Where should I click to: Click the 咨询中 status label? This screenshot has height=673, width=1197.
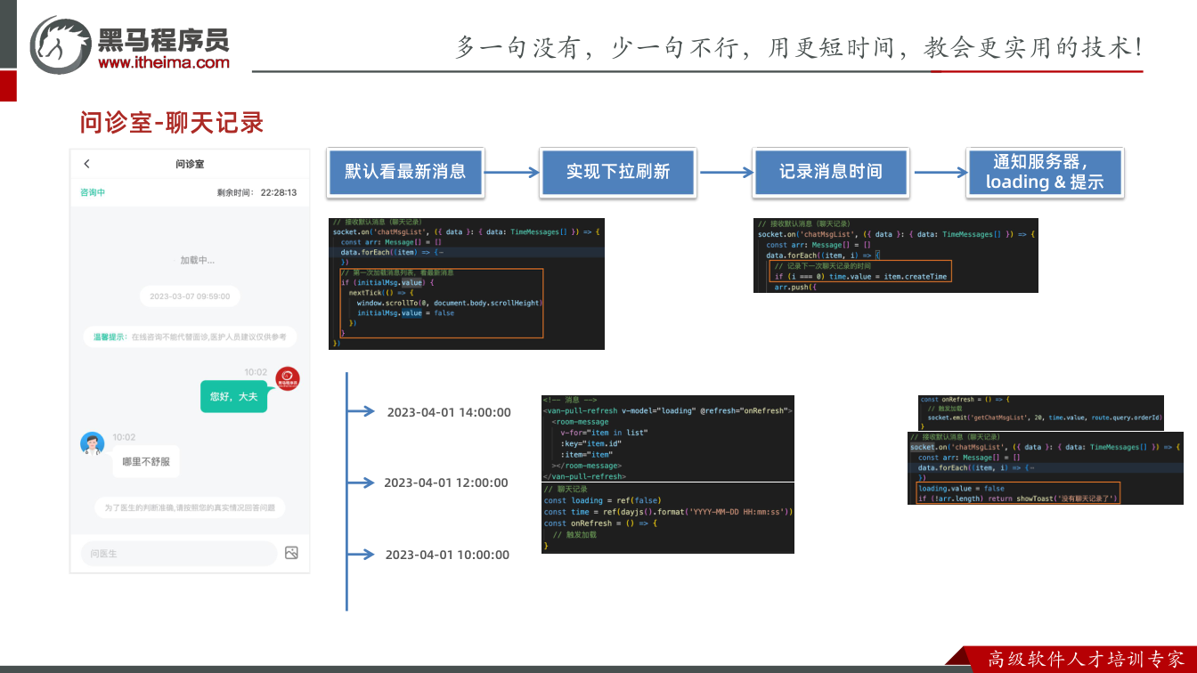click(93, 192)
